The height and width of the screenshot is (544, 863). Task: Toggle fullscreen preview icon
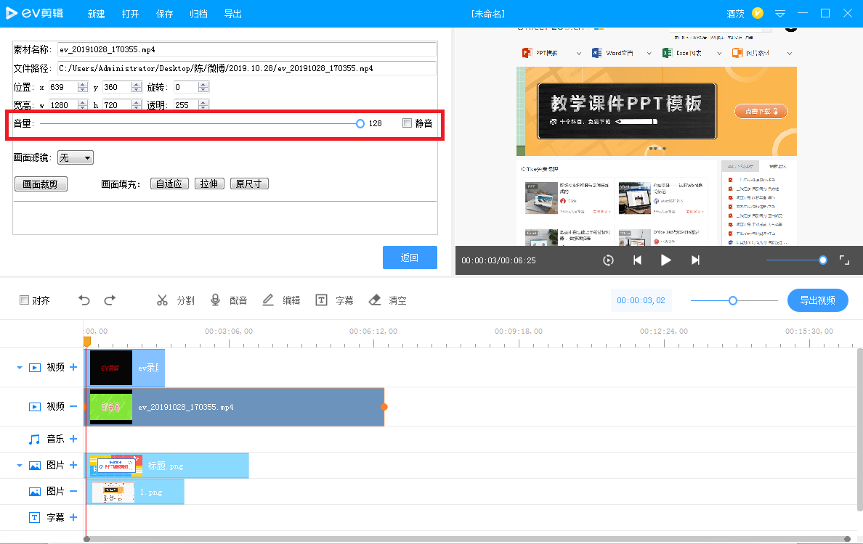(x=844, y=260)
